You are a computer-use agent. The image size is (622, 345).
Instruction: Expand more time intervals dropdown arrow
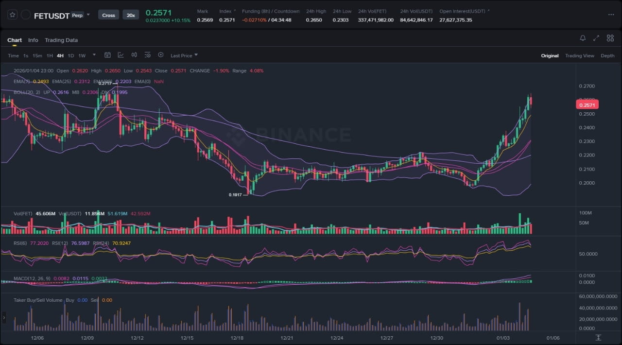pos(94,55)
